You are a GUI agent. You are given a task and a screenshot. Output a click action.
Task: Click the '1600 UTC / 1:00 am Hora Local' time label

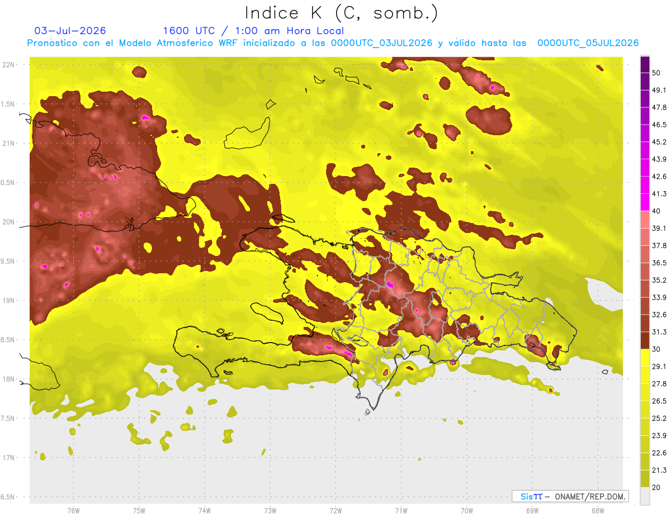tap(253, 31)
